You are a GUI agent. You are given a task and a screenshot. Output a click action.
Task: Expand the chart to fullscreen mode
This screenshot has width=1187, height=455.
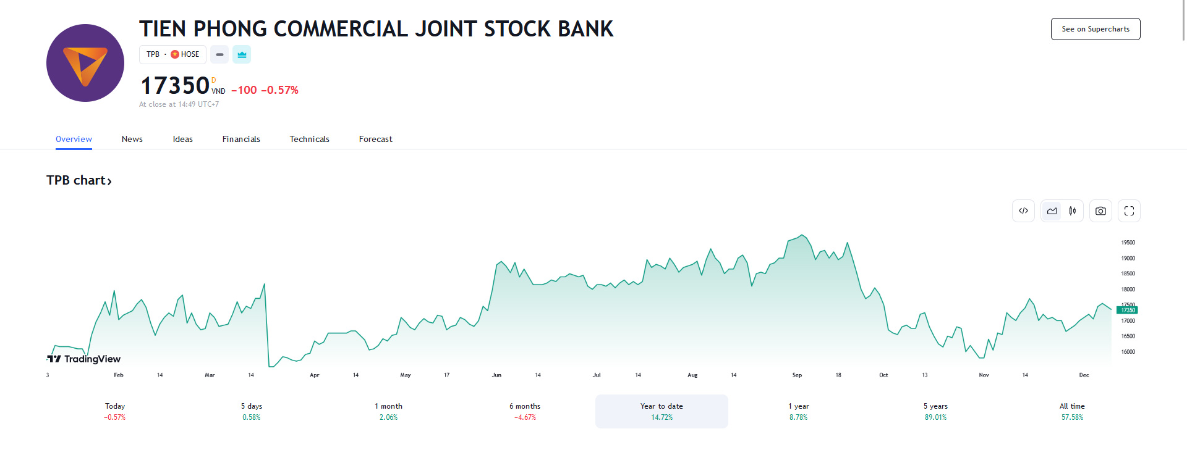point(1129,211)
